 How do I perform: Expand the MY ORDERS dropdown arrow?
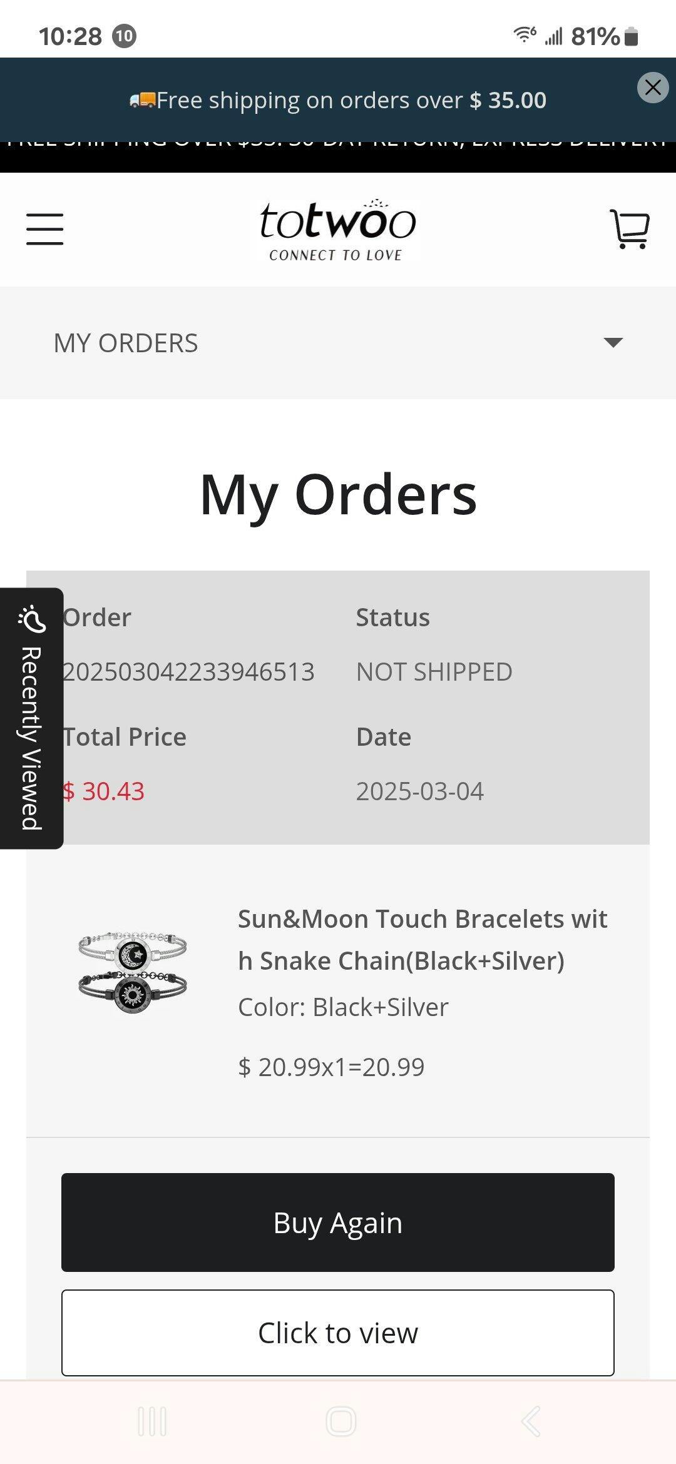[613, 342]
